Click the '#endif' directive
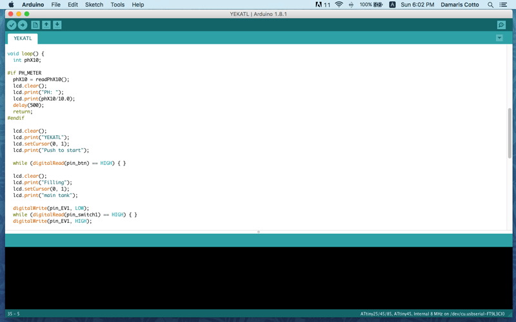This screenshot has width=516, height=322. coord(15,118)
